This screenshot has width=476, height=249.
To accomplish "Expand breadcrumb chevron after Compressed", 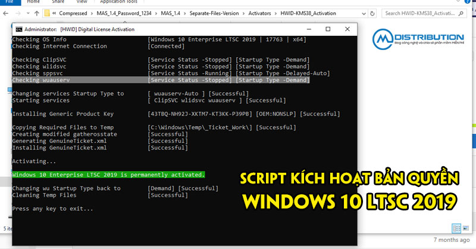I will click(92, 13).
